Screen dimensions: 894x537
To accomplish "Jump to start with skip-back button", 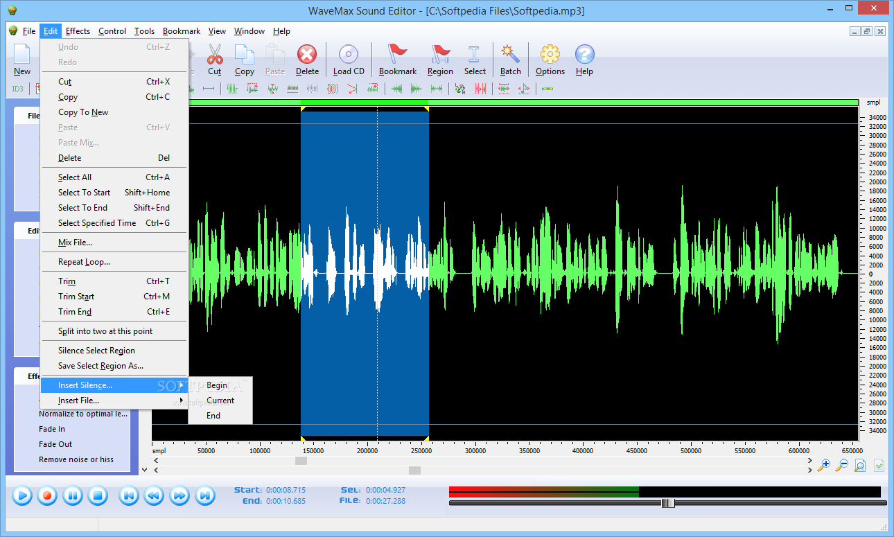I will tap(128, 495).
